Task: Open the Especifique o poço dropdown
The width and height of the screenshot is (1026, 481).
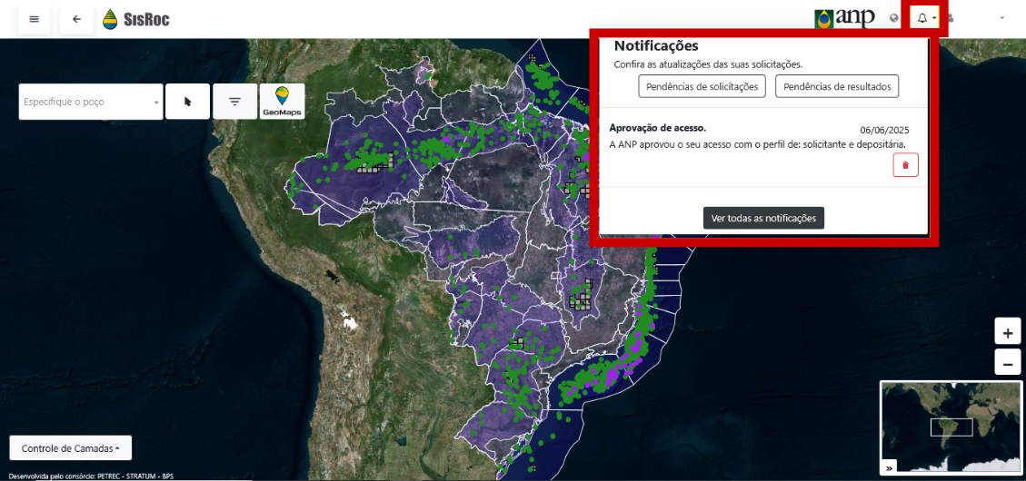Action: (x=91, y=102)
